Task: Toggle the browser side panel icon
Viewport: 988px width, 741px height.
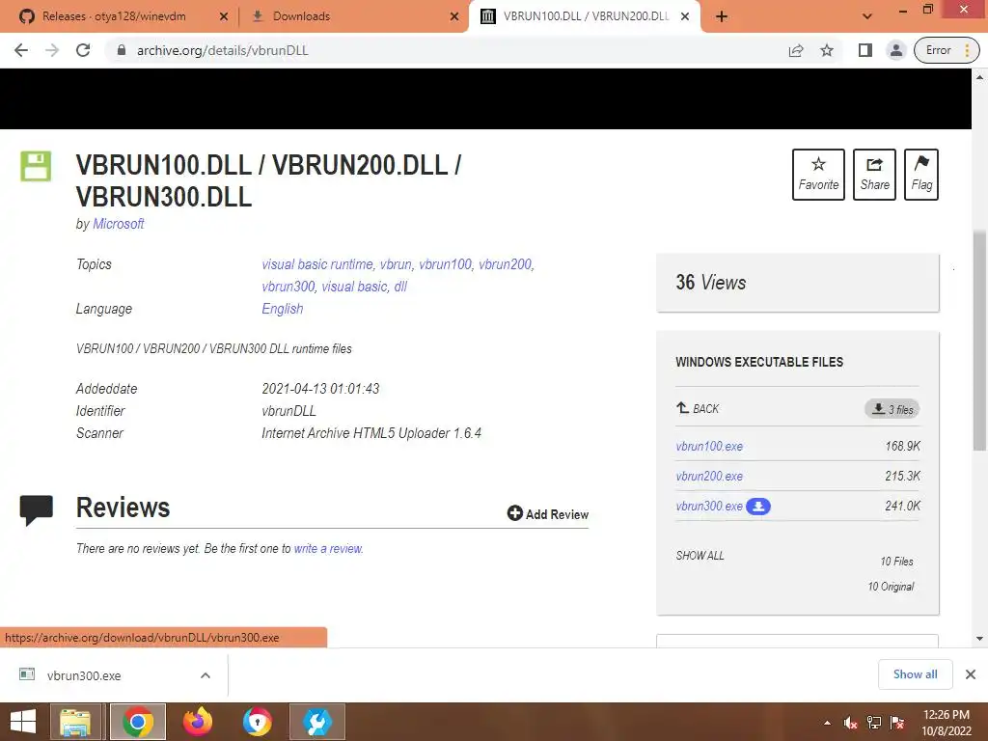Action: point(865,50)
